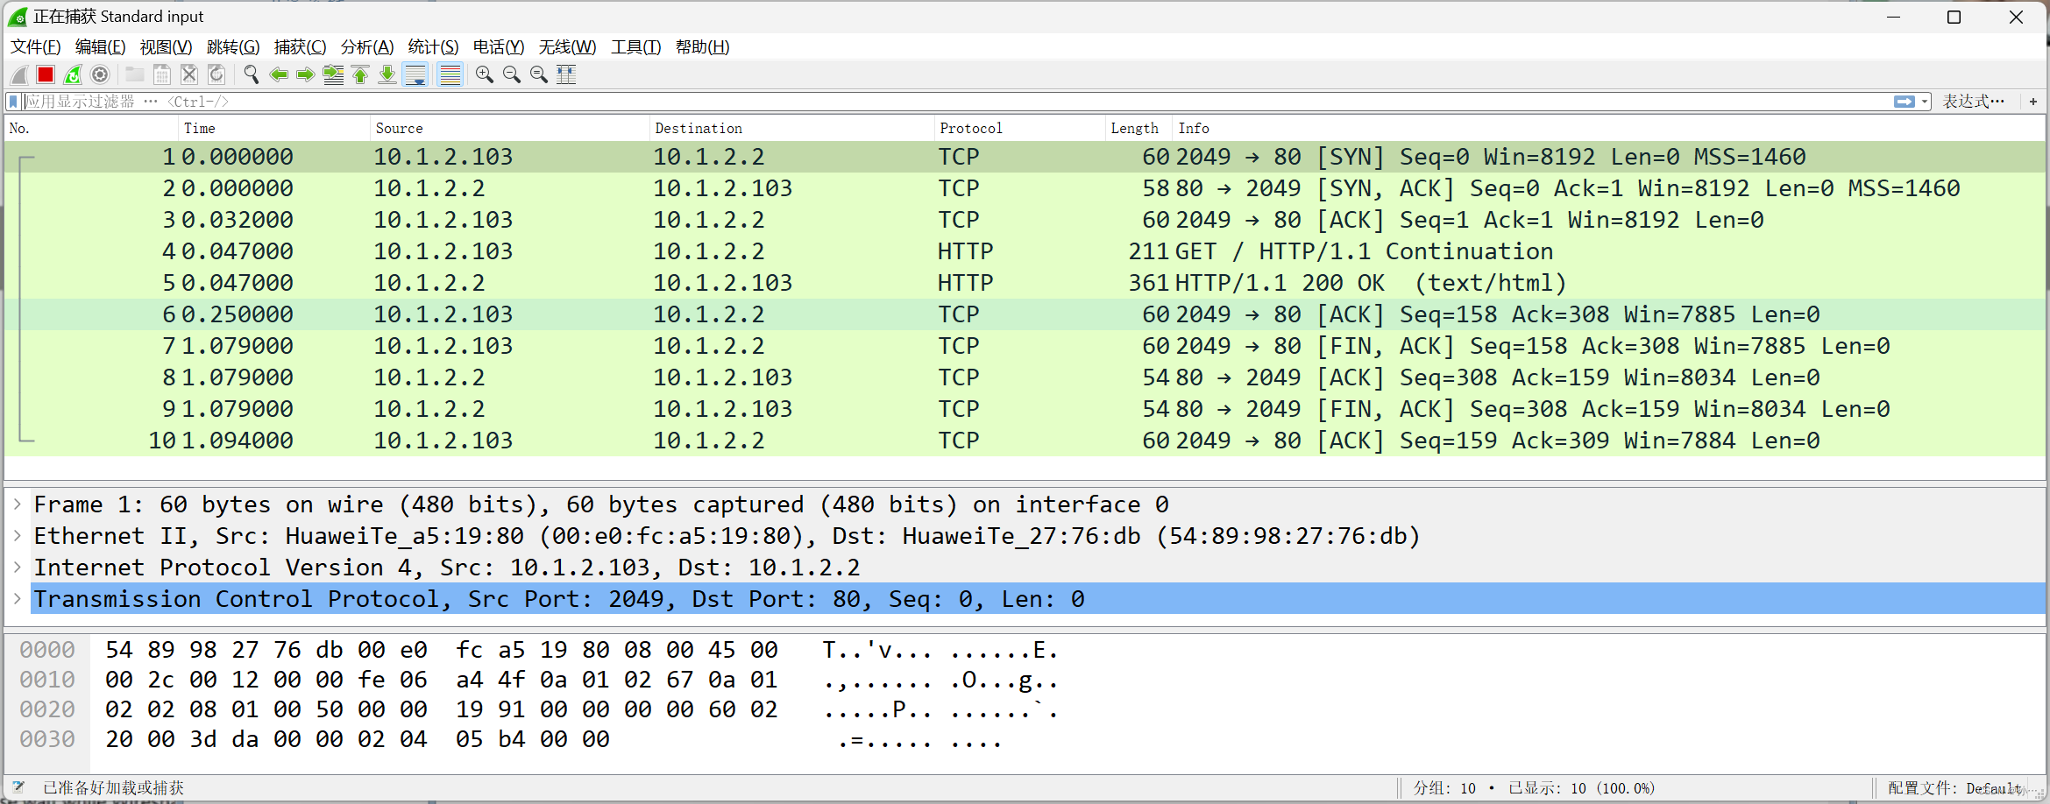Zoom in on the packet list text

[484, 74]
